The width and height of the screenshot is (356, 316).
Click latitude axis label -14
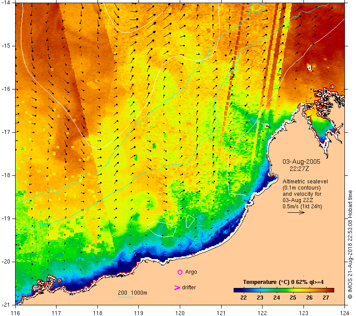coord(6,3)
